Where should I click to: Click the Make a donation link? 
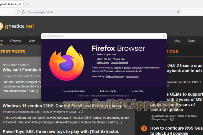[x=114, y=76]
